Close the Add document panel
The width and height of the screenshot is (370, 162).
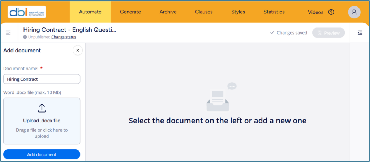pyautogui.click(x=78, y=51)
